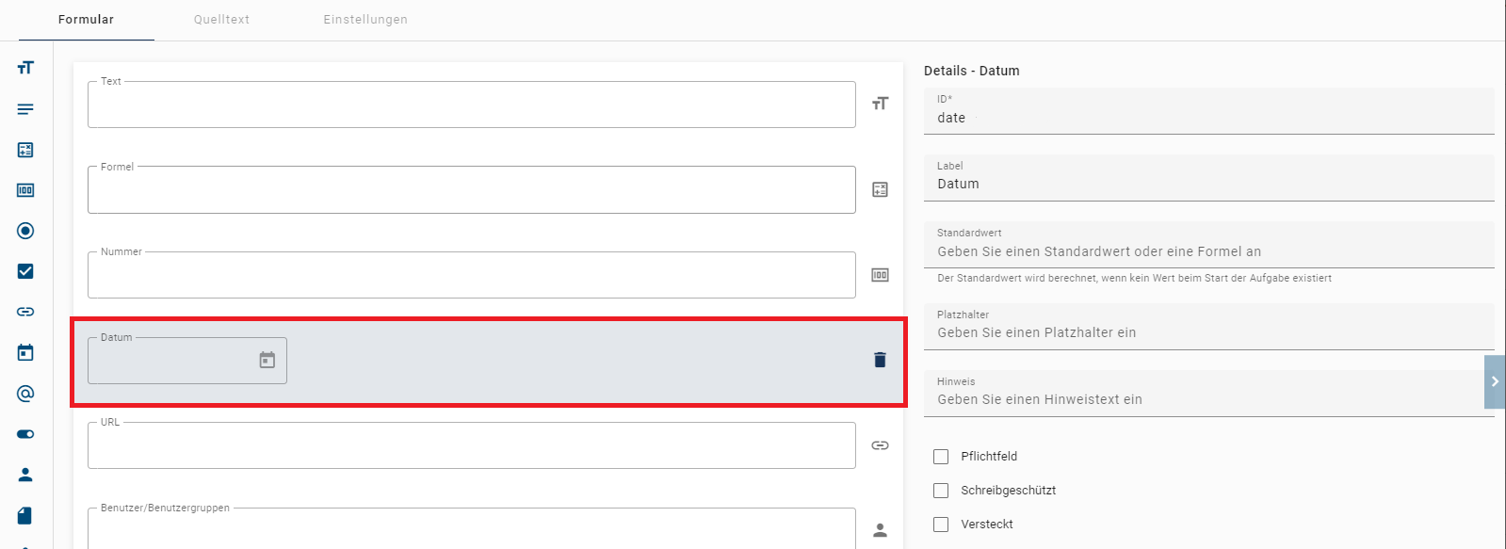Toggle the Schreibgeschützt checkbox

(941, 491)
